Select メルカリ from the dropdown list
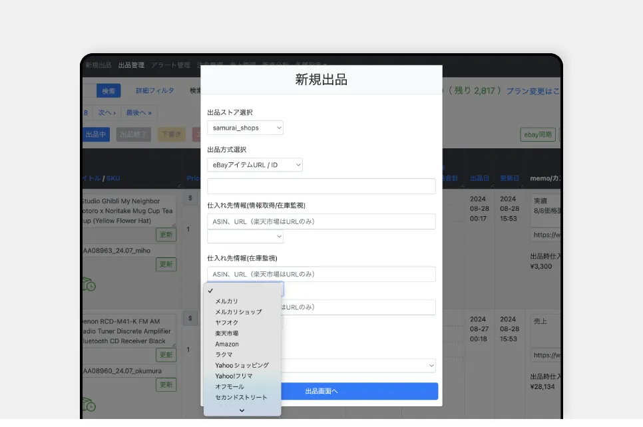This screenshot has width=643, height=427. [226, 301]
